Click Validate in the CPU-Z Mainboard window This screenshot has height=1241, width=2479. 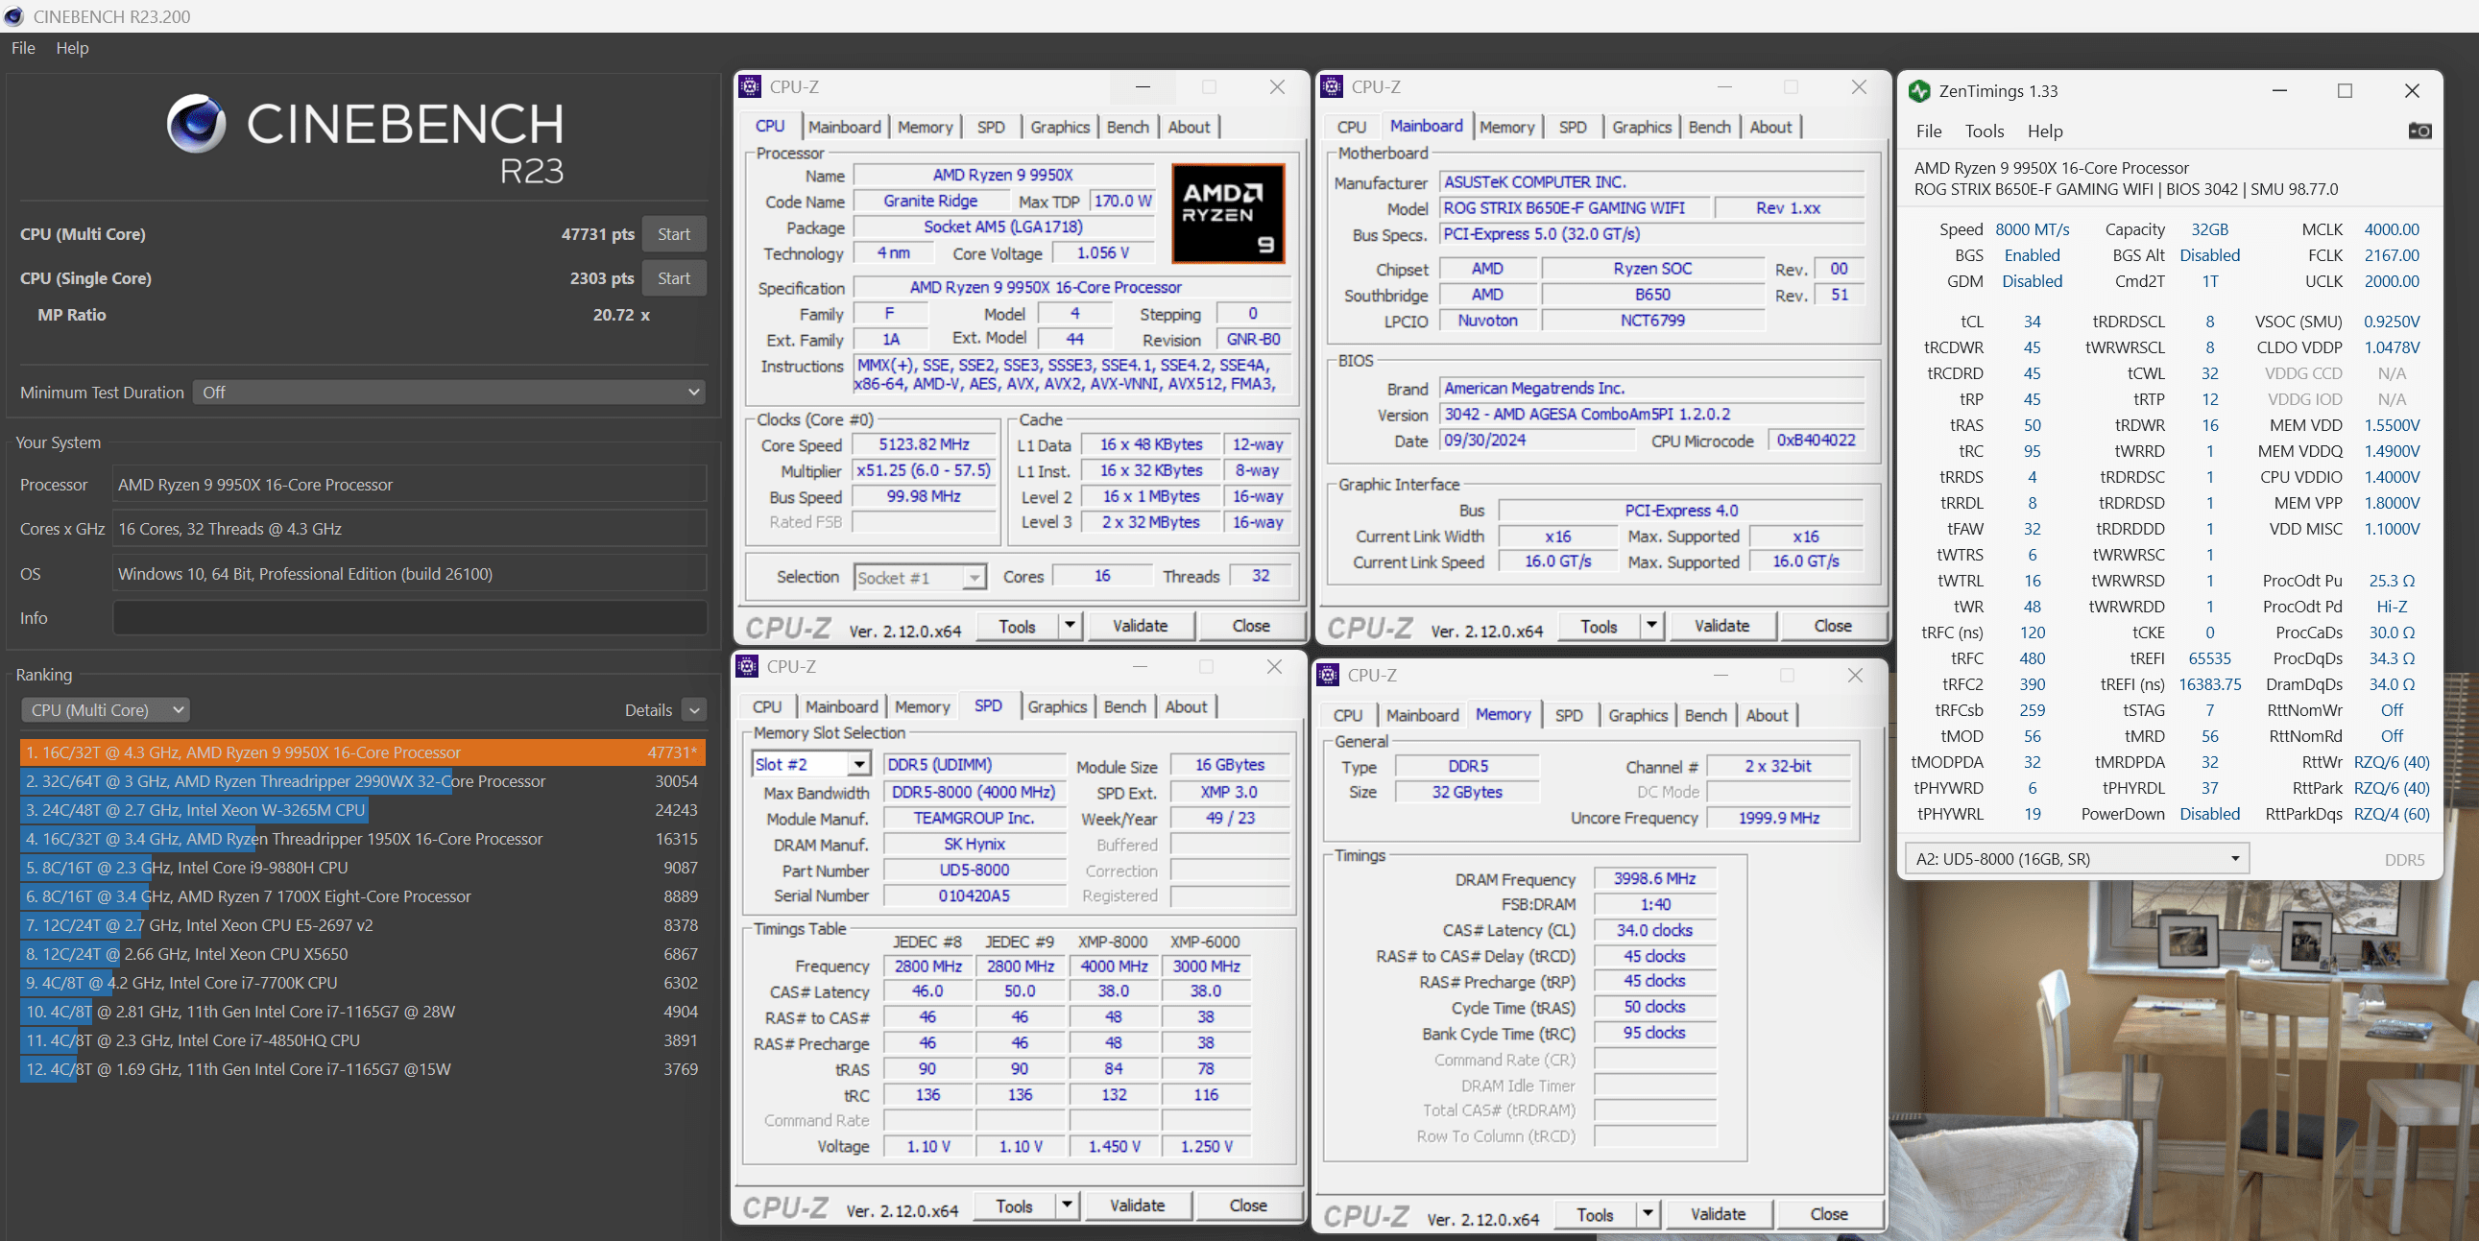click(x=1721, y=627)
